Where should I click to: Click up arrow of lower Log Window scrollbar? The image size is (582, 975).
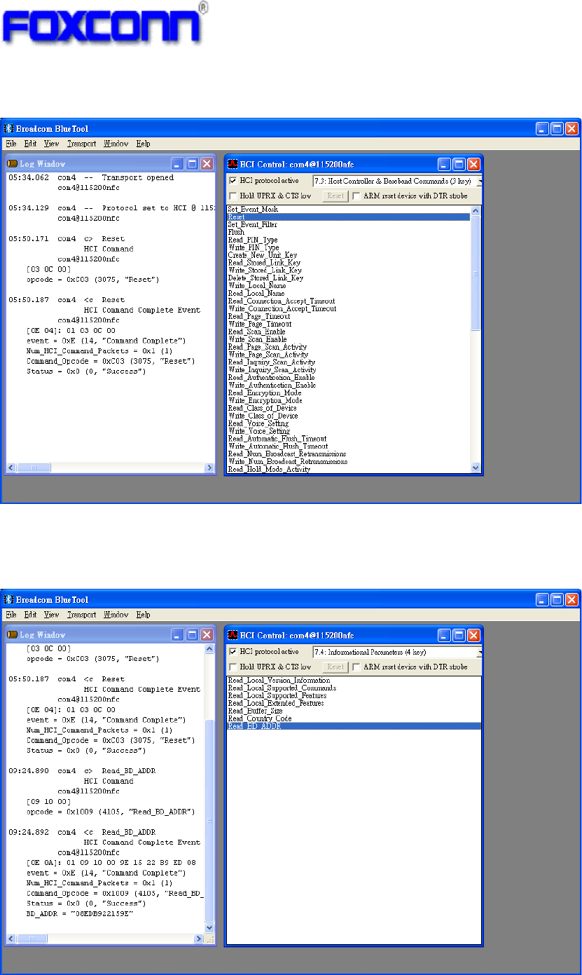209,650
